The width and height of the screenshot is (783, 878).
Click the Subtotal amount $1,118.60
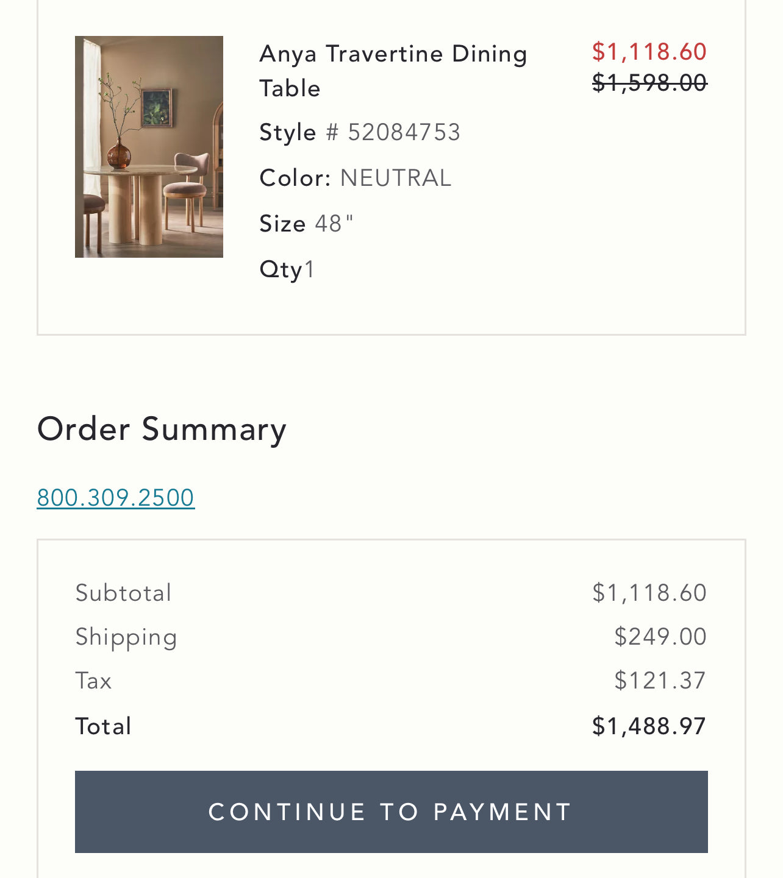649,592
